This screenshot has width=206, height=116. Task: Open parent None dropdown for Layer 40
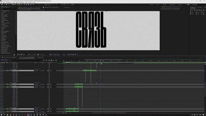[53, 71]
